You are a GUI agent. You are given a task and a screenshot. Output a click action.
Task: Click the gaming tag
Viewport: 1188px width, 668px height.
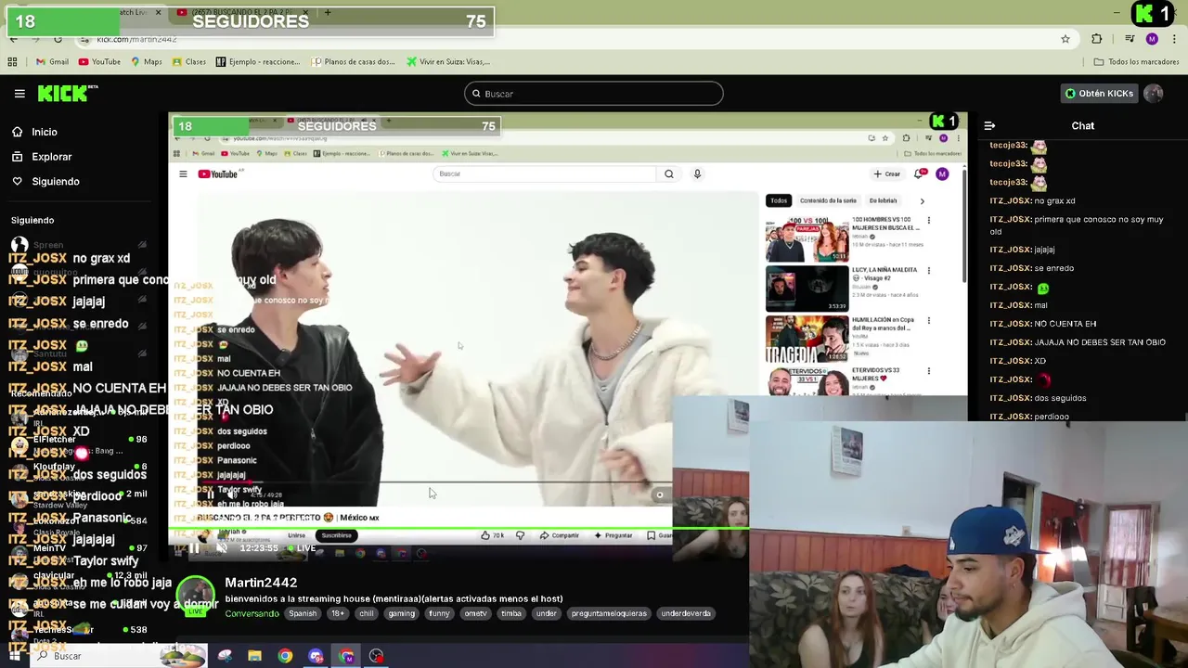402,613
